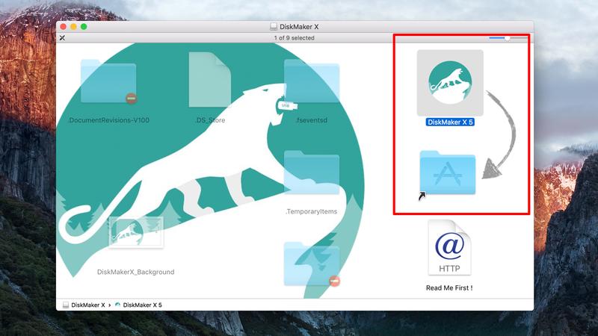Click the disk icon in window title
The width and height of the screenshot is (598, 336).
coord(274,27)
